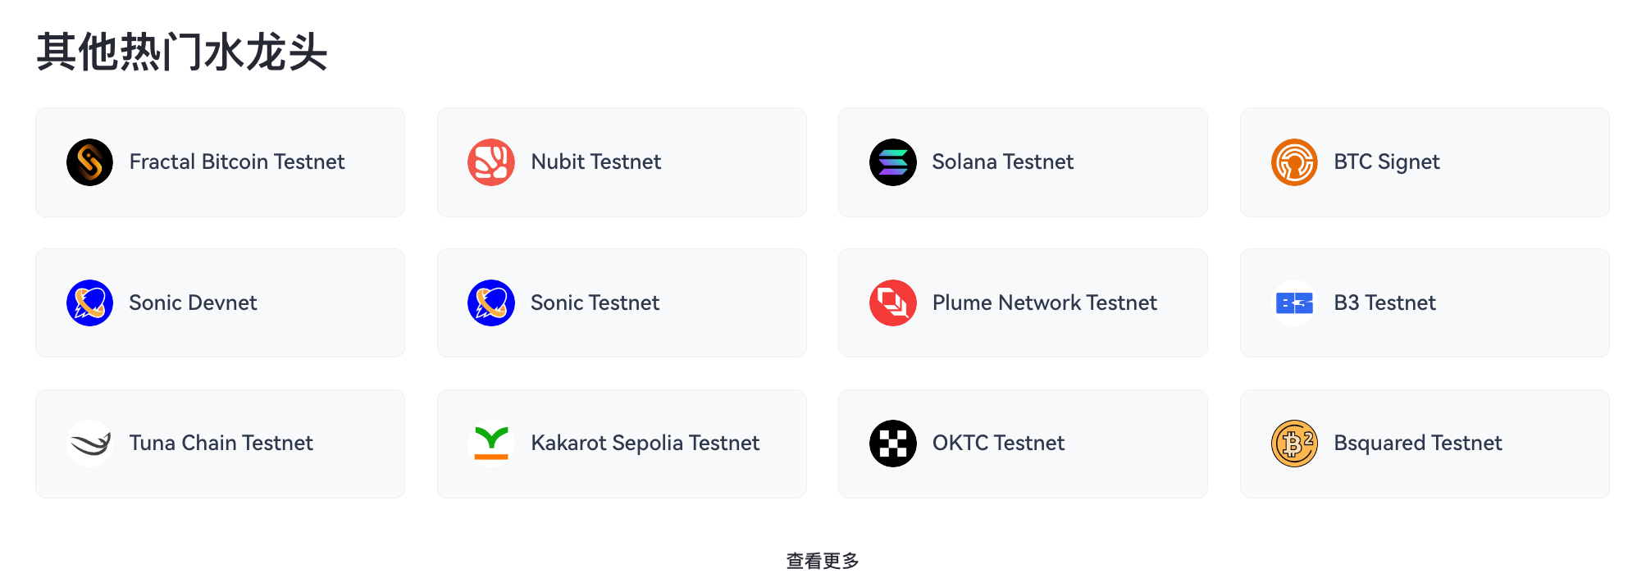Click the Kakarot Sepolia Testnet icon

(x=490, y=444)
